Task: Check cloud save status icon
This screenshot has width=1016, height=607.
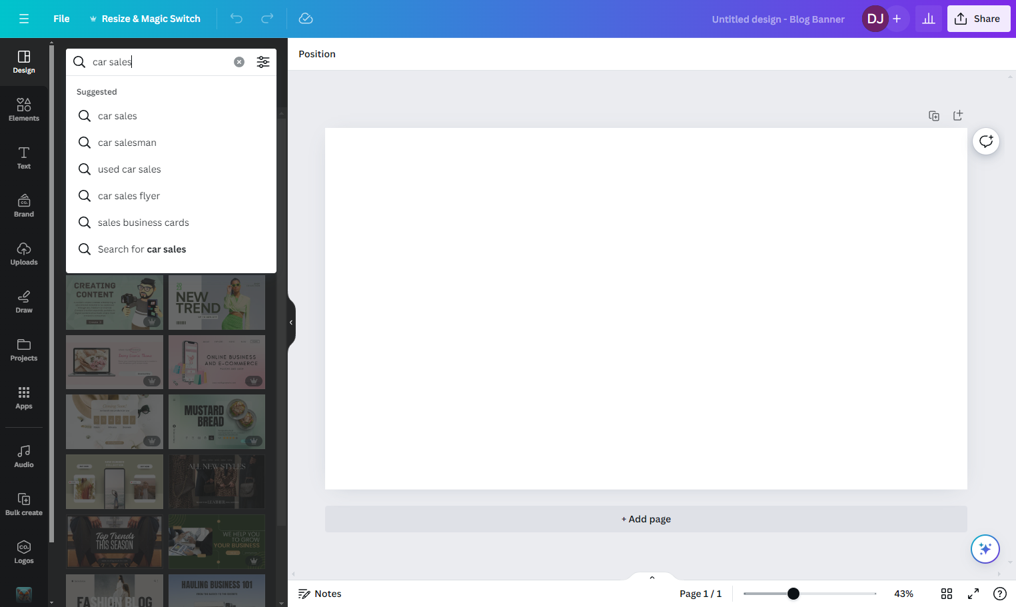Action: click(306, 19)
